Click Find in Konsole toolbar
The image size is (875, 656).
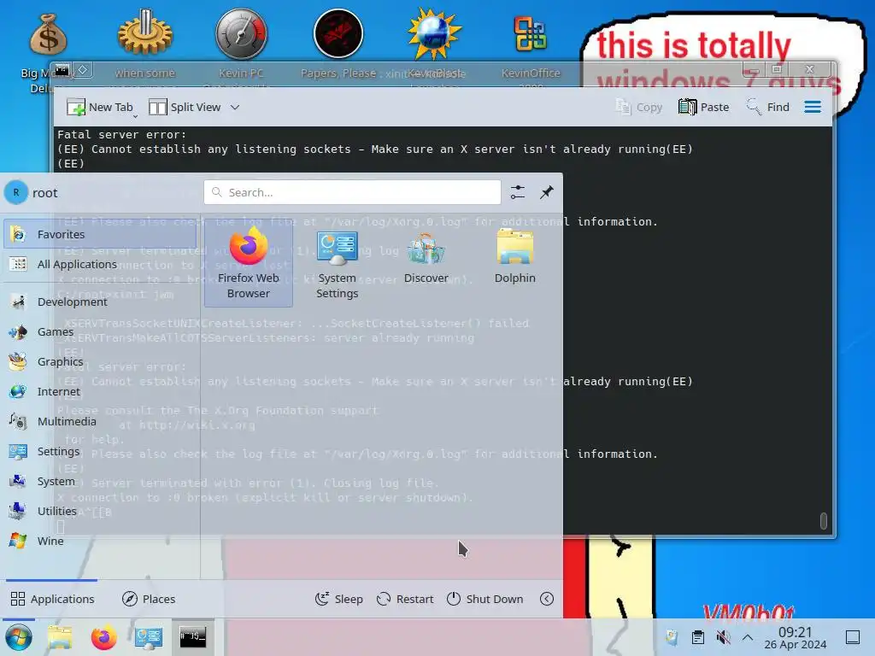768,107
